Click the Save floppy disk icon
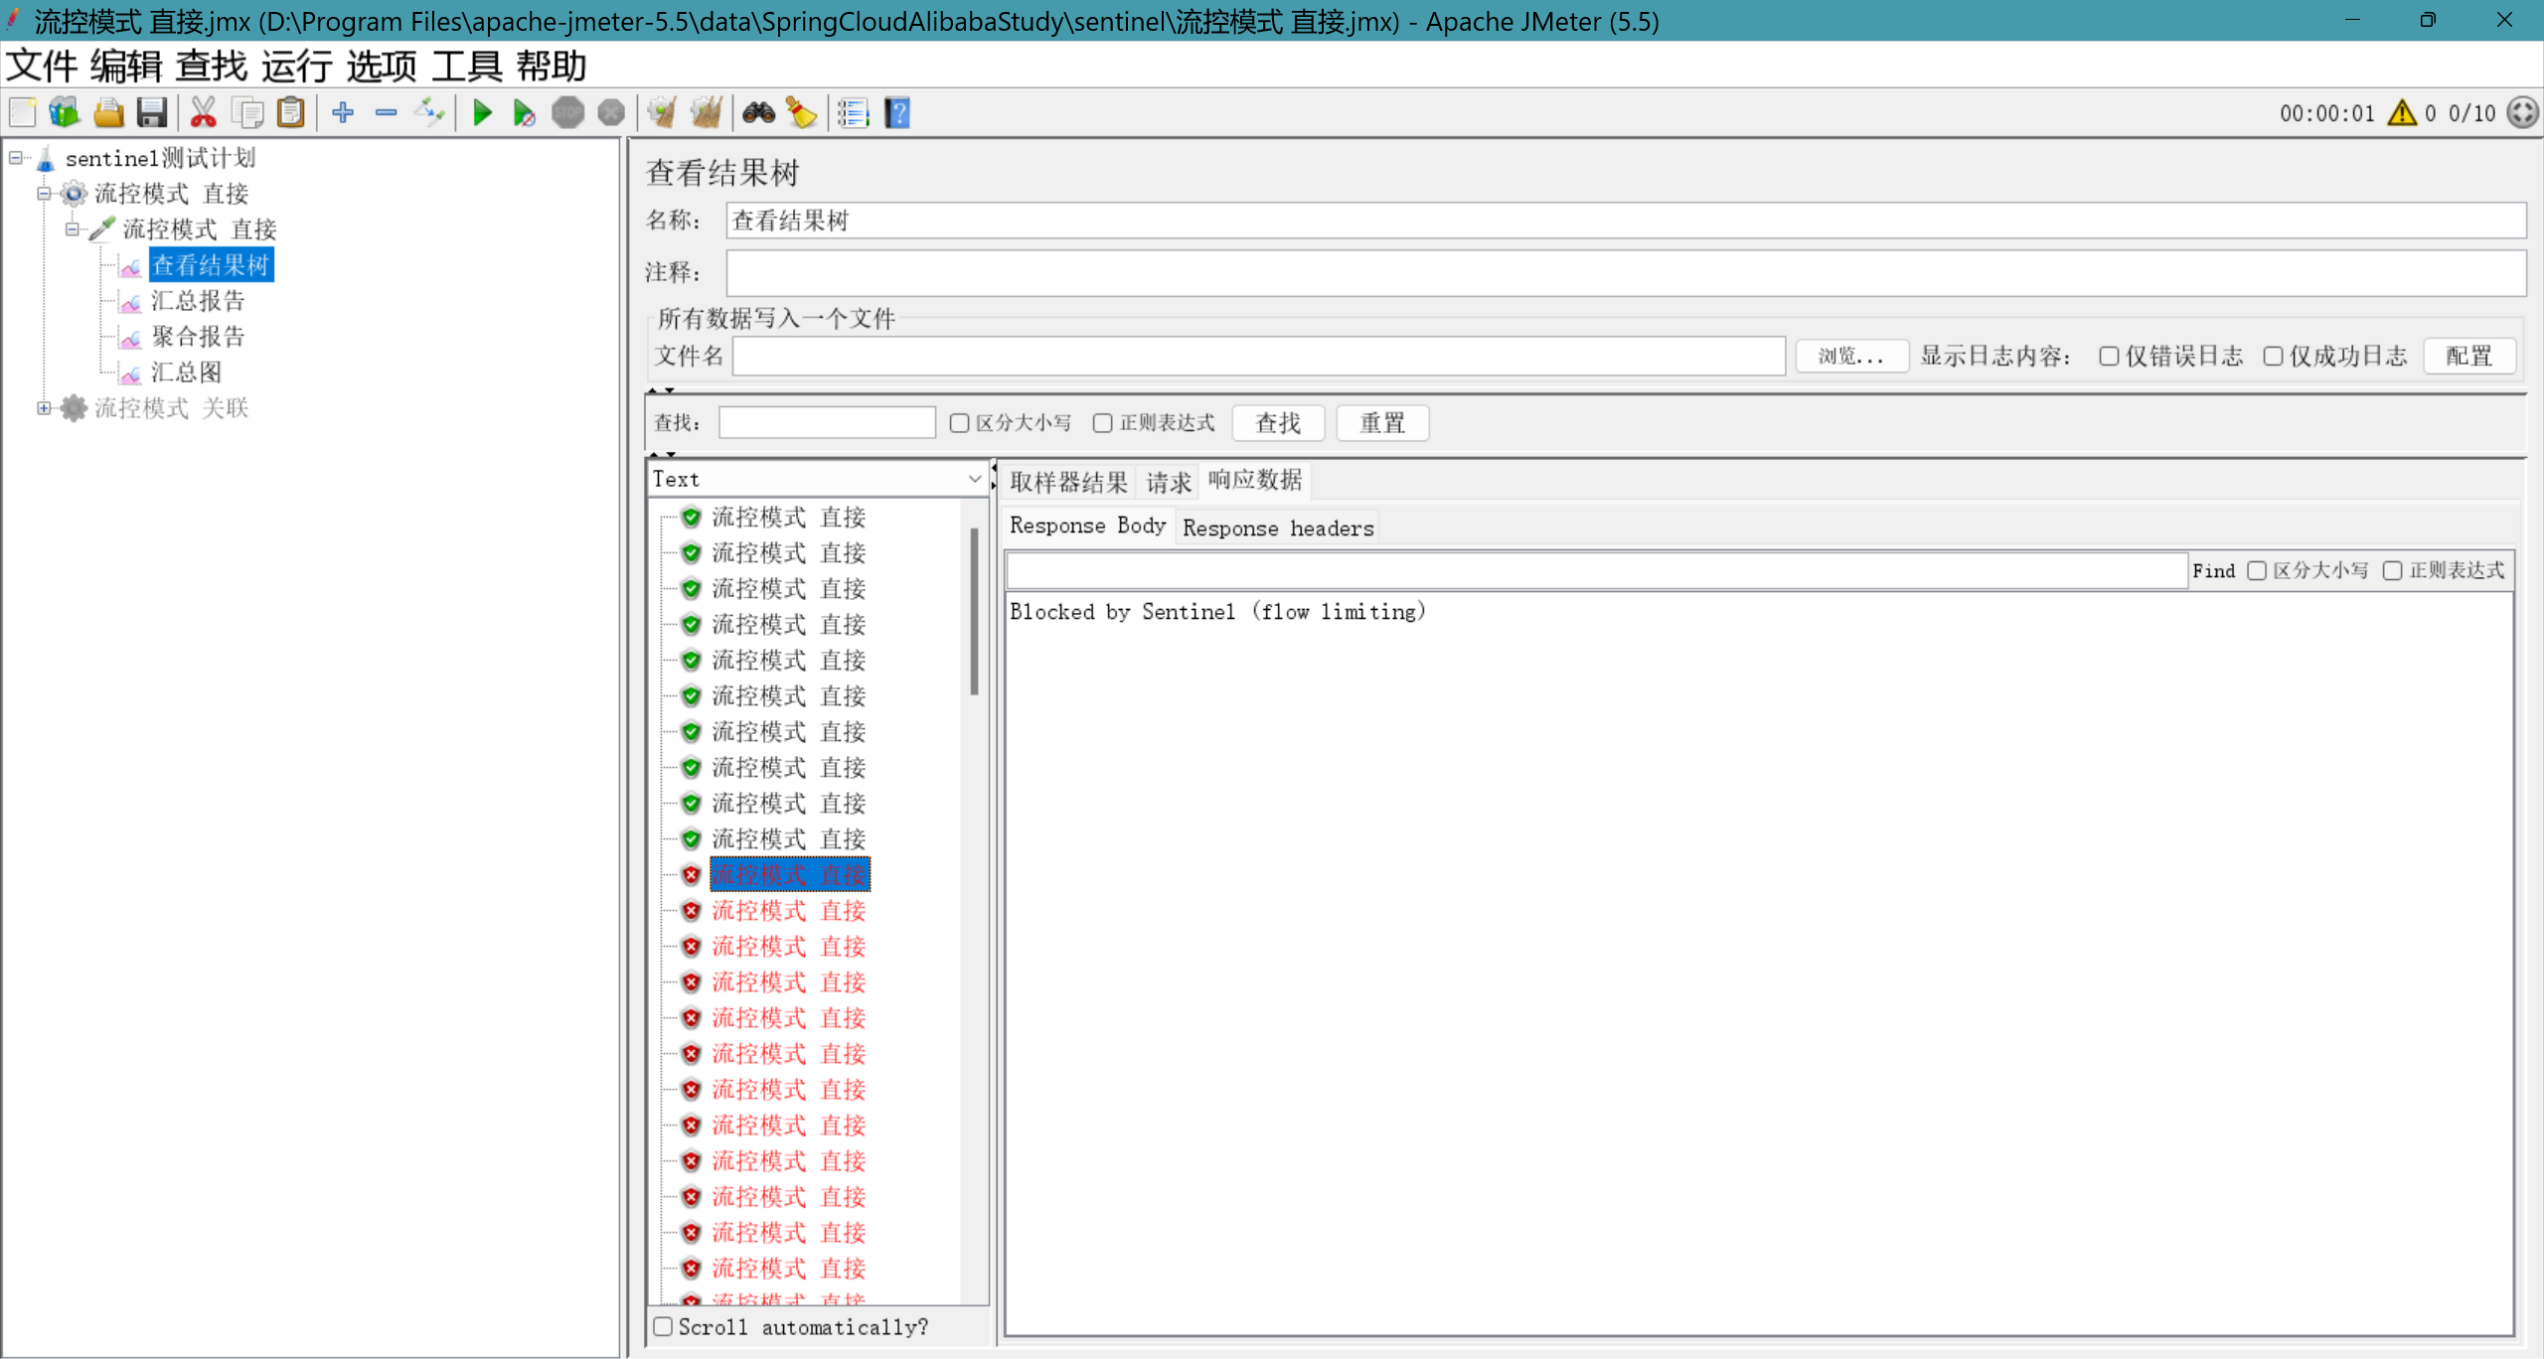The image size is (2544, 1359). click(x=152, y=113)
